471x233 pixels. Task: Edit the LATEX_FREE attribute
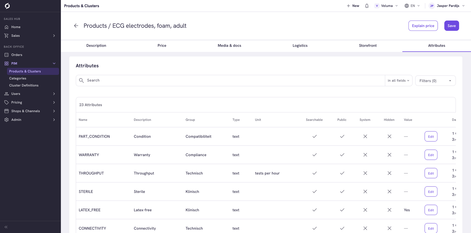pos(431,210)
